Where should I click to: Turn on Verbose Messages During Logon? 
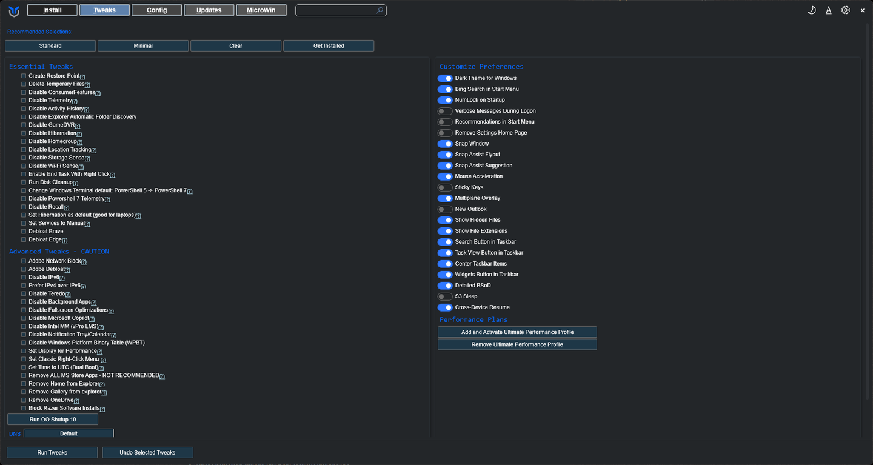[x=445, y=111]
